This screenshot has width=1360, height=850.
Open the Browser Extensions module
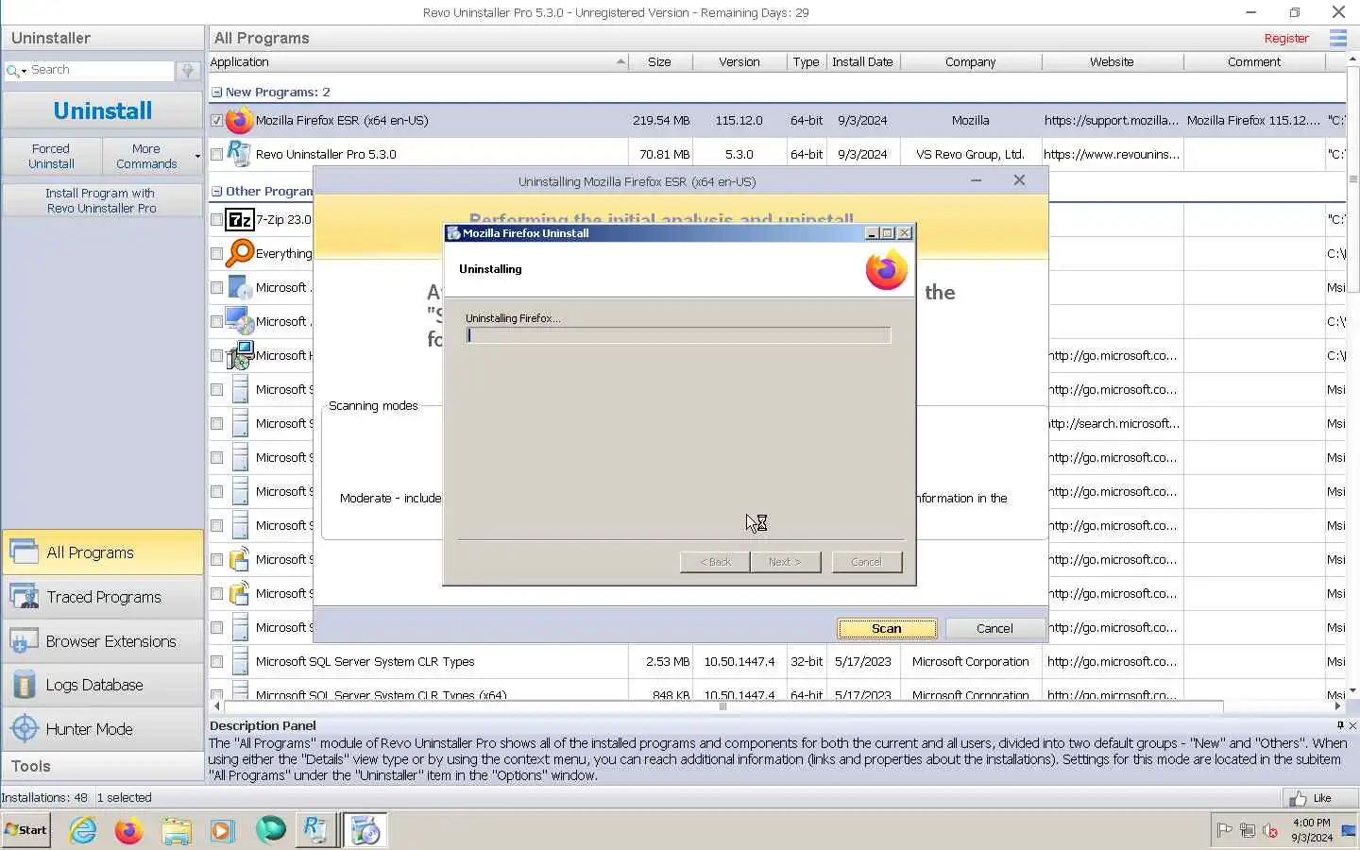[102, 641]
